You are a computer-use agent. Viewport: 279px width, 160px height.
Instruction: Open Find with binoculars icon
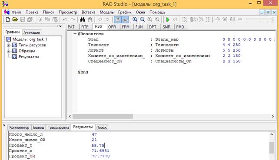(83, 20)
